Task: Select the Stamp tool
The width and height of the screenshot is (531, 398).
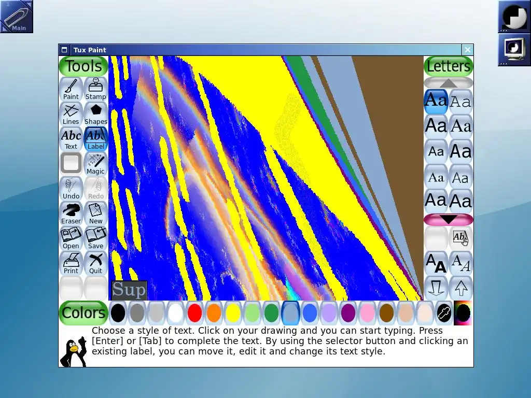Action: pyautogui.click(x=96, y=89)
